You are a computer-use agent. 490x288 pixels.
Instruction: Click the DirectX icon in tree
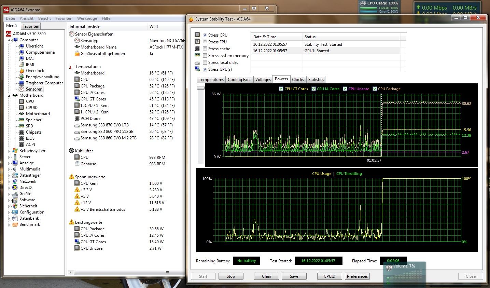(x=15, y=188)
